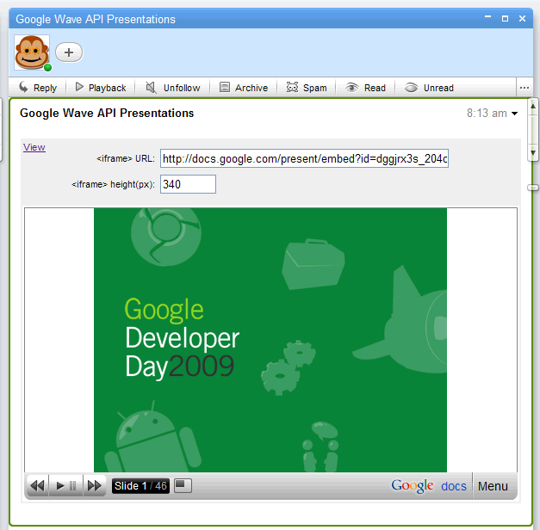This screenshot has height=530, width=540.
Task: Click the scroll position handle on right edge
Action: point(533,188)
